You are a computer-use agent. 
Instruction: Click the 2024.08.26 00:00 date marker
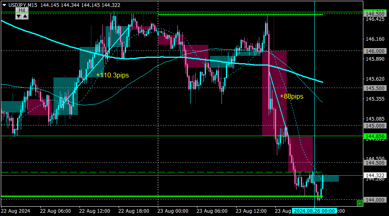(314, 211)
